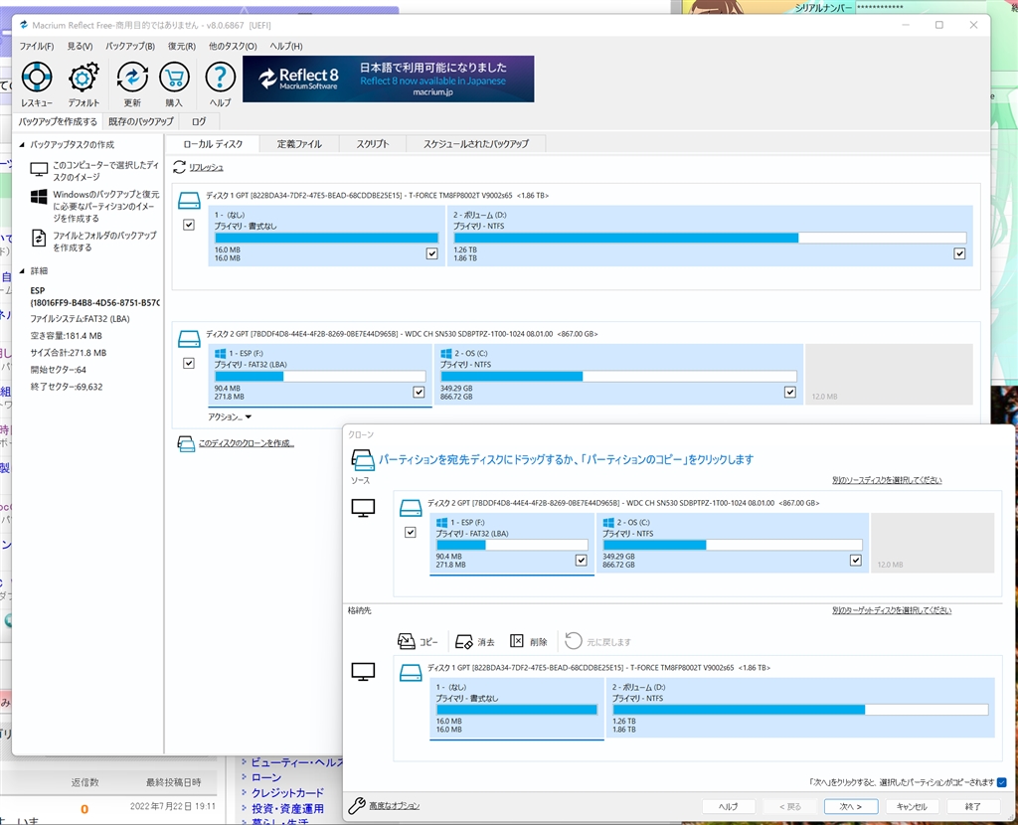Click the Disk 1 drive icon in main list

tap(189, 201)
